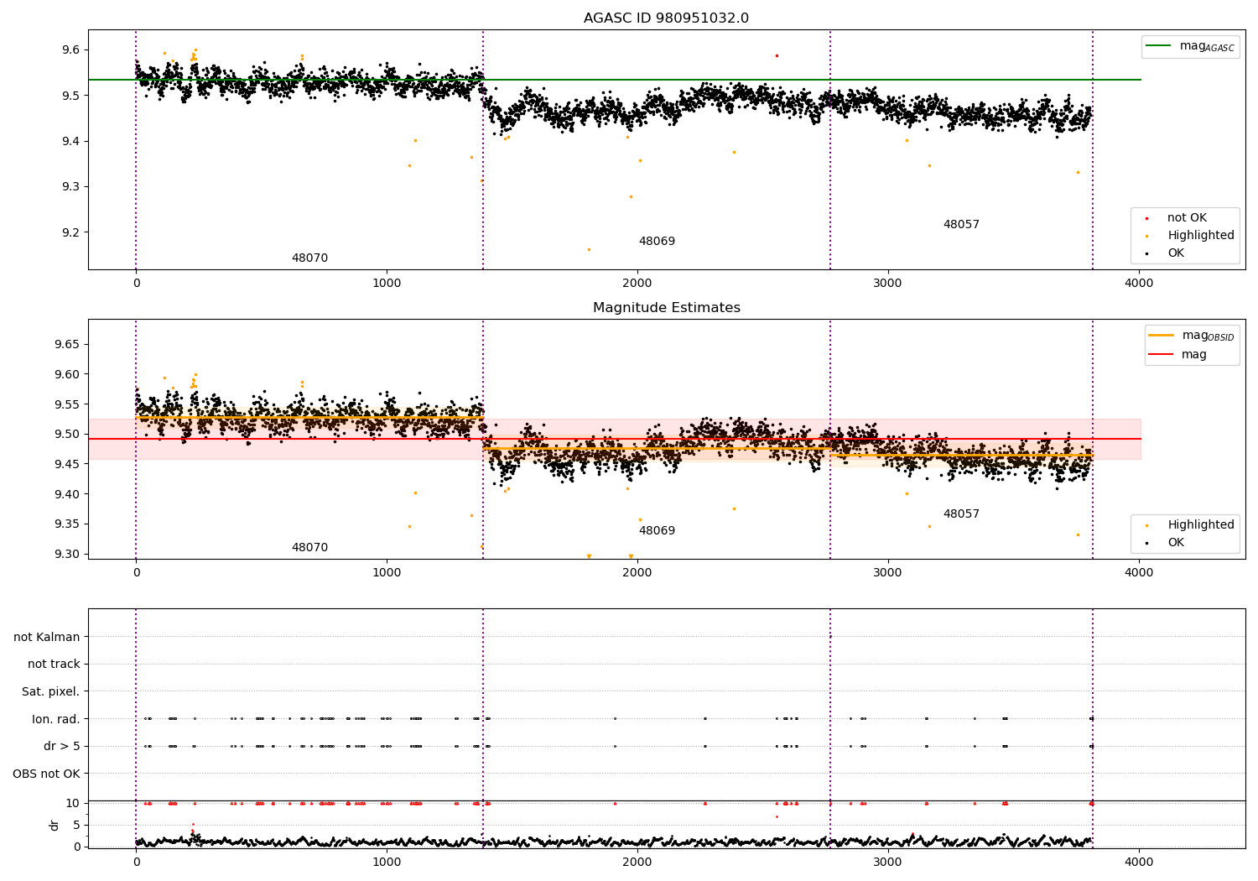The height and width of the screenshot is (881, 1258).
Task: Click the 'OBS not OK' row label
Action: (47, 774)
